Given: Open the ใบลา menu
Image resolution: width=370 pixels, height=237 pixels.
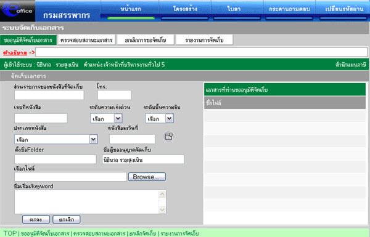Looking at the screenshot, I should coord(234,9).
